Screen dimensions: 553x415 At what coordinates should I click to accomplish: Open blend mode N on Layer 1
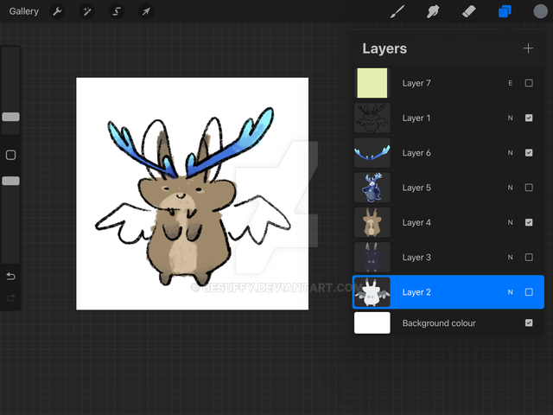[510, 118]
